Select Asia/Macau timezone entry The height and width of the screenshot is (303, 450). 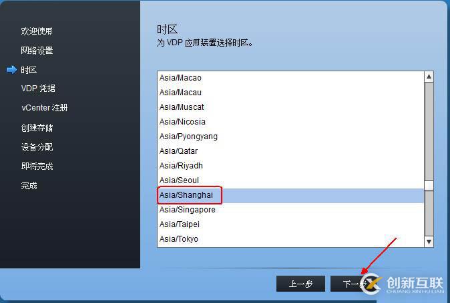[x=290, y=93]
